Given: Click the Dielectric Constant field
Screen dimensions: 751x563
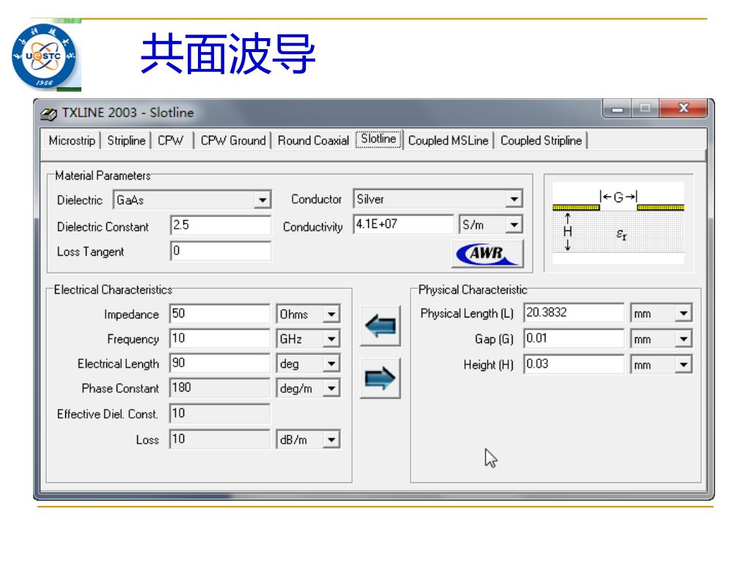Looking at the screenshot, I should 221,225.
